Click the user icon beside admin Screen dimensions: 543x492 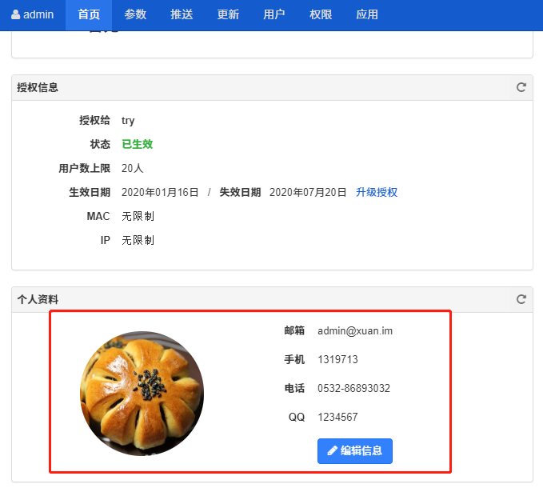point(15,14)
